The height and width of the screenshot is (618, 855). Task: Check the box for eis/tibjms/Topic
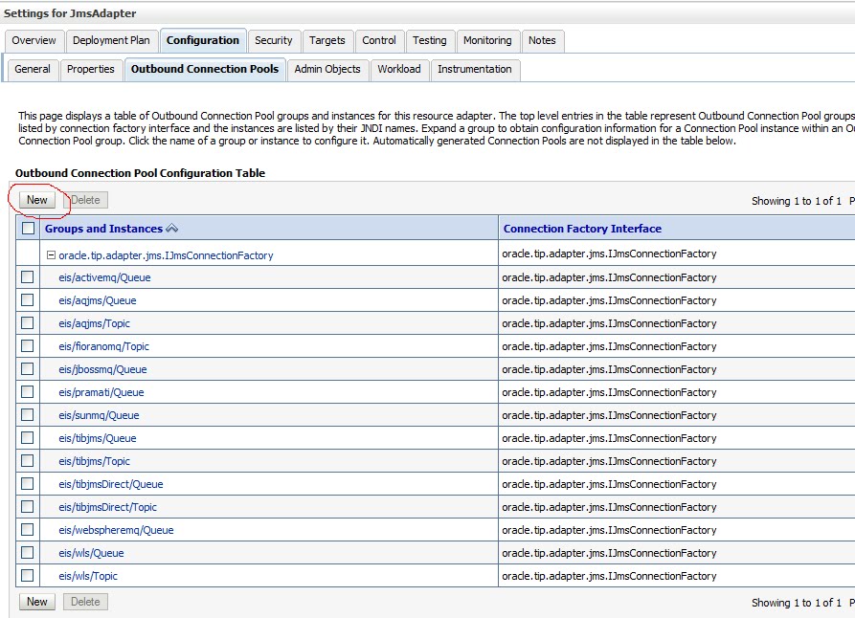[x=27, y=460]
